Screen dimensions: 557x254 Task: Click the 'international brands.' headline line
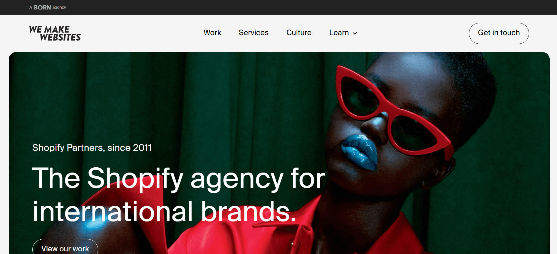click(165, 212)
